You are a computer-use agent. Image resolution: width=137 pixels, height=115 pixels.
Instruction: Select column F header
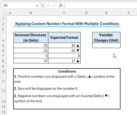[129, 13]
